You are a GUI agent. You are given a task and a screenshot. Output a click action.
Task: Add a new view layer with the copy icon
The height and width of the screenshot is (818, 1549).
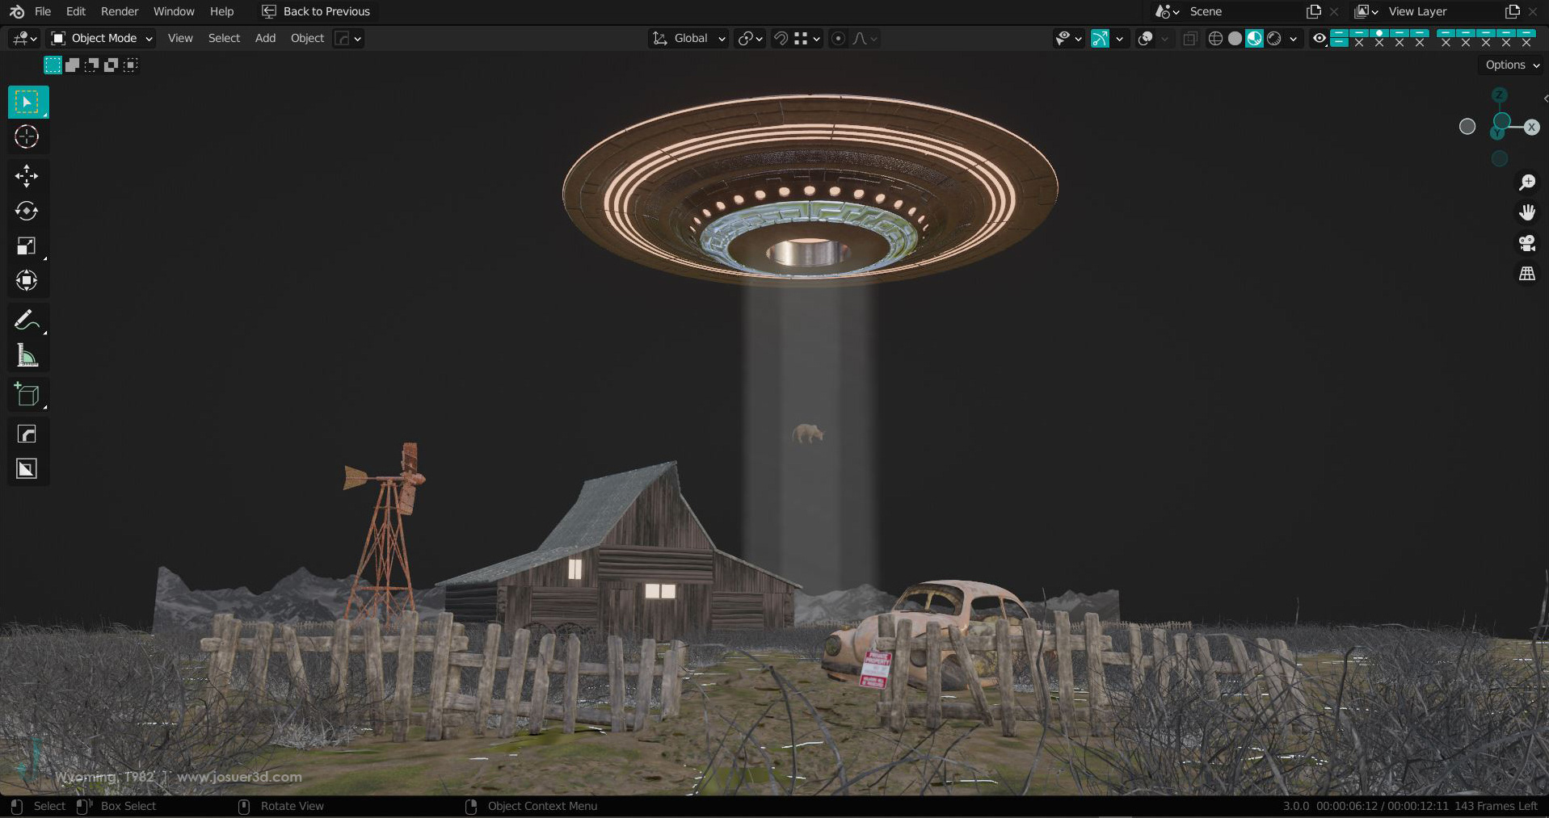point(1513,11)
